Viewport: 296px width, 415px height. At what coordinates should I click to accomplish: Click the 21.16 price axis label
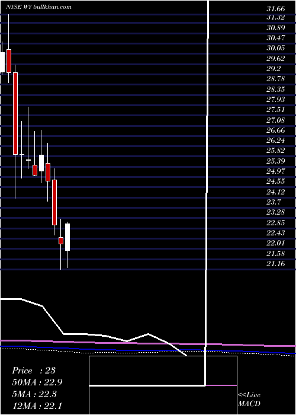tap(276, 264)
